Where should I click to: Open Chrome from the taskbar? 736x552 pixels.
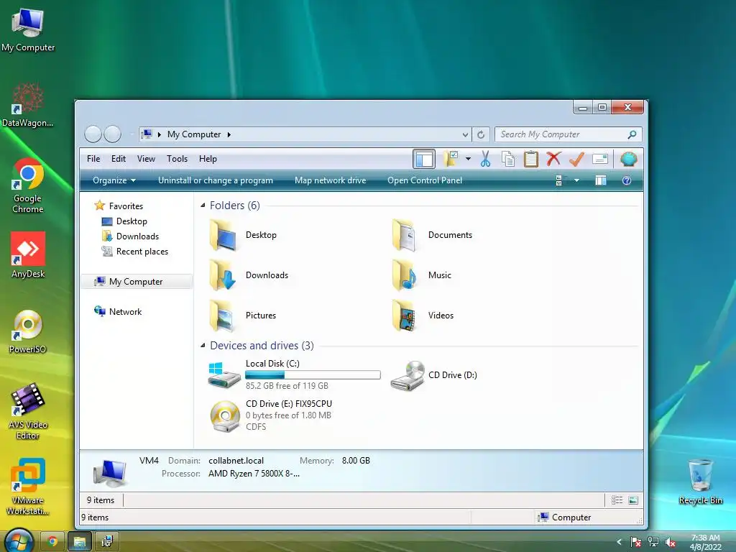pyautogui.click(x=52, y=542)
